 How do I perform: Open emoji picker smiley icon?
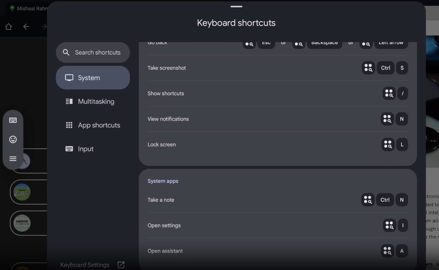pos(13,139)
